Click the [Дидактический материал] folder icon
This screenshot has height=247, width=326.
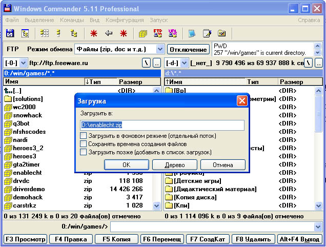pos(169,189)
